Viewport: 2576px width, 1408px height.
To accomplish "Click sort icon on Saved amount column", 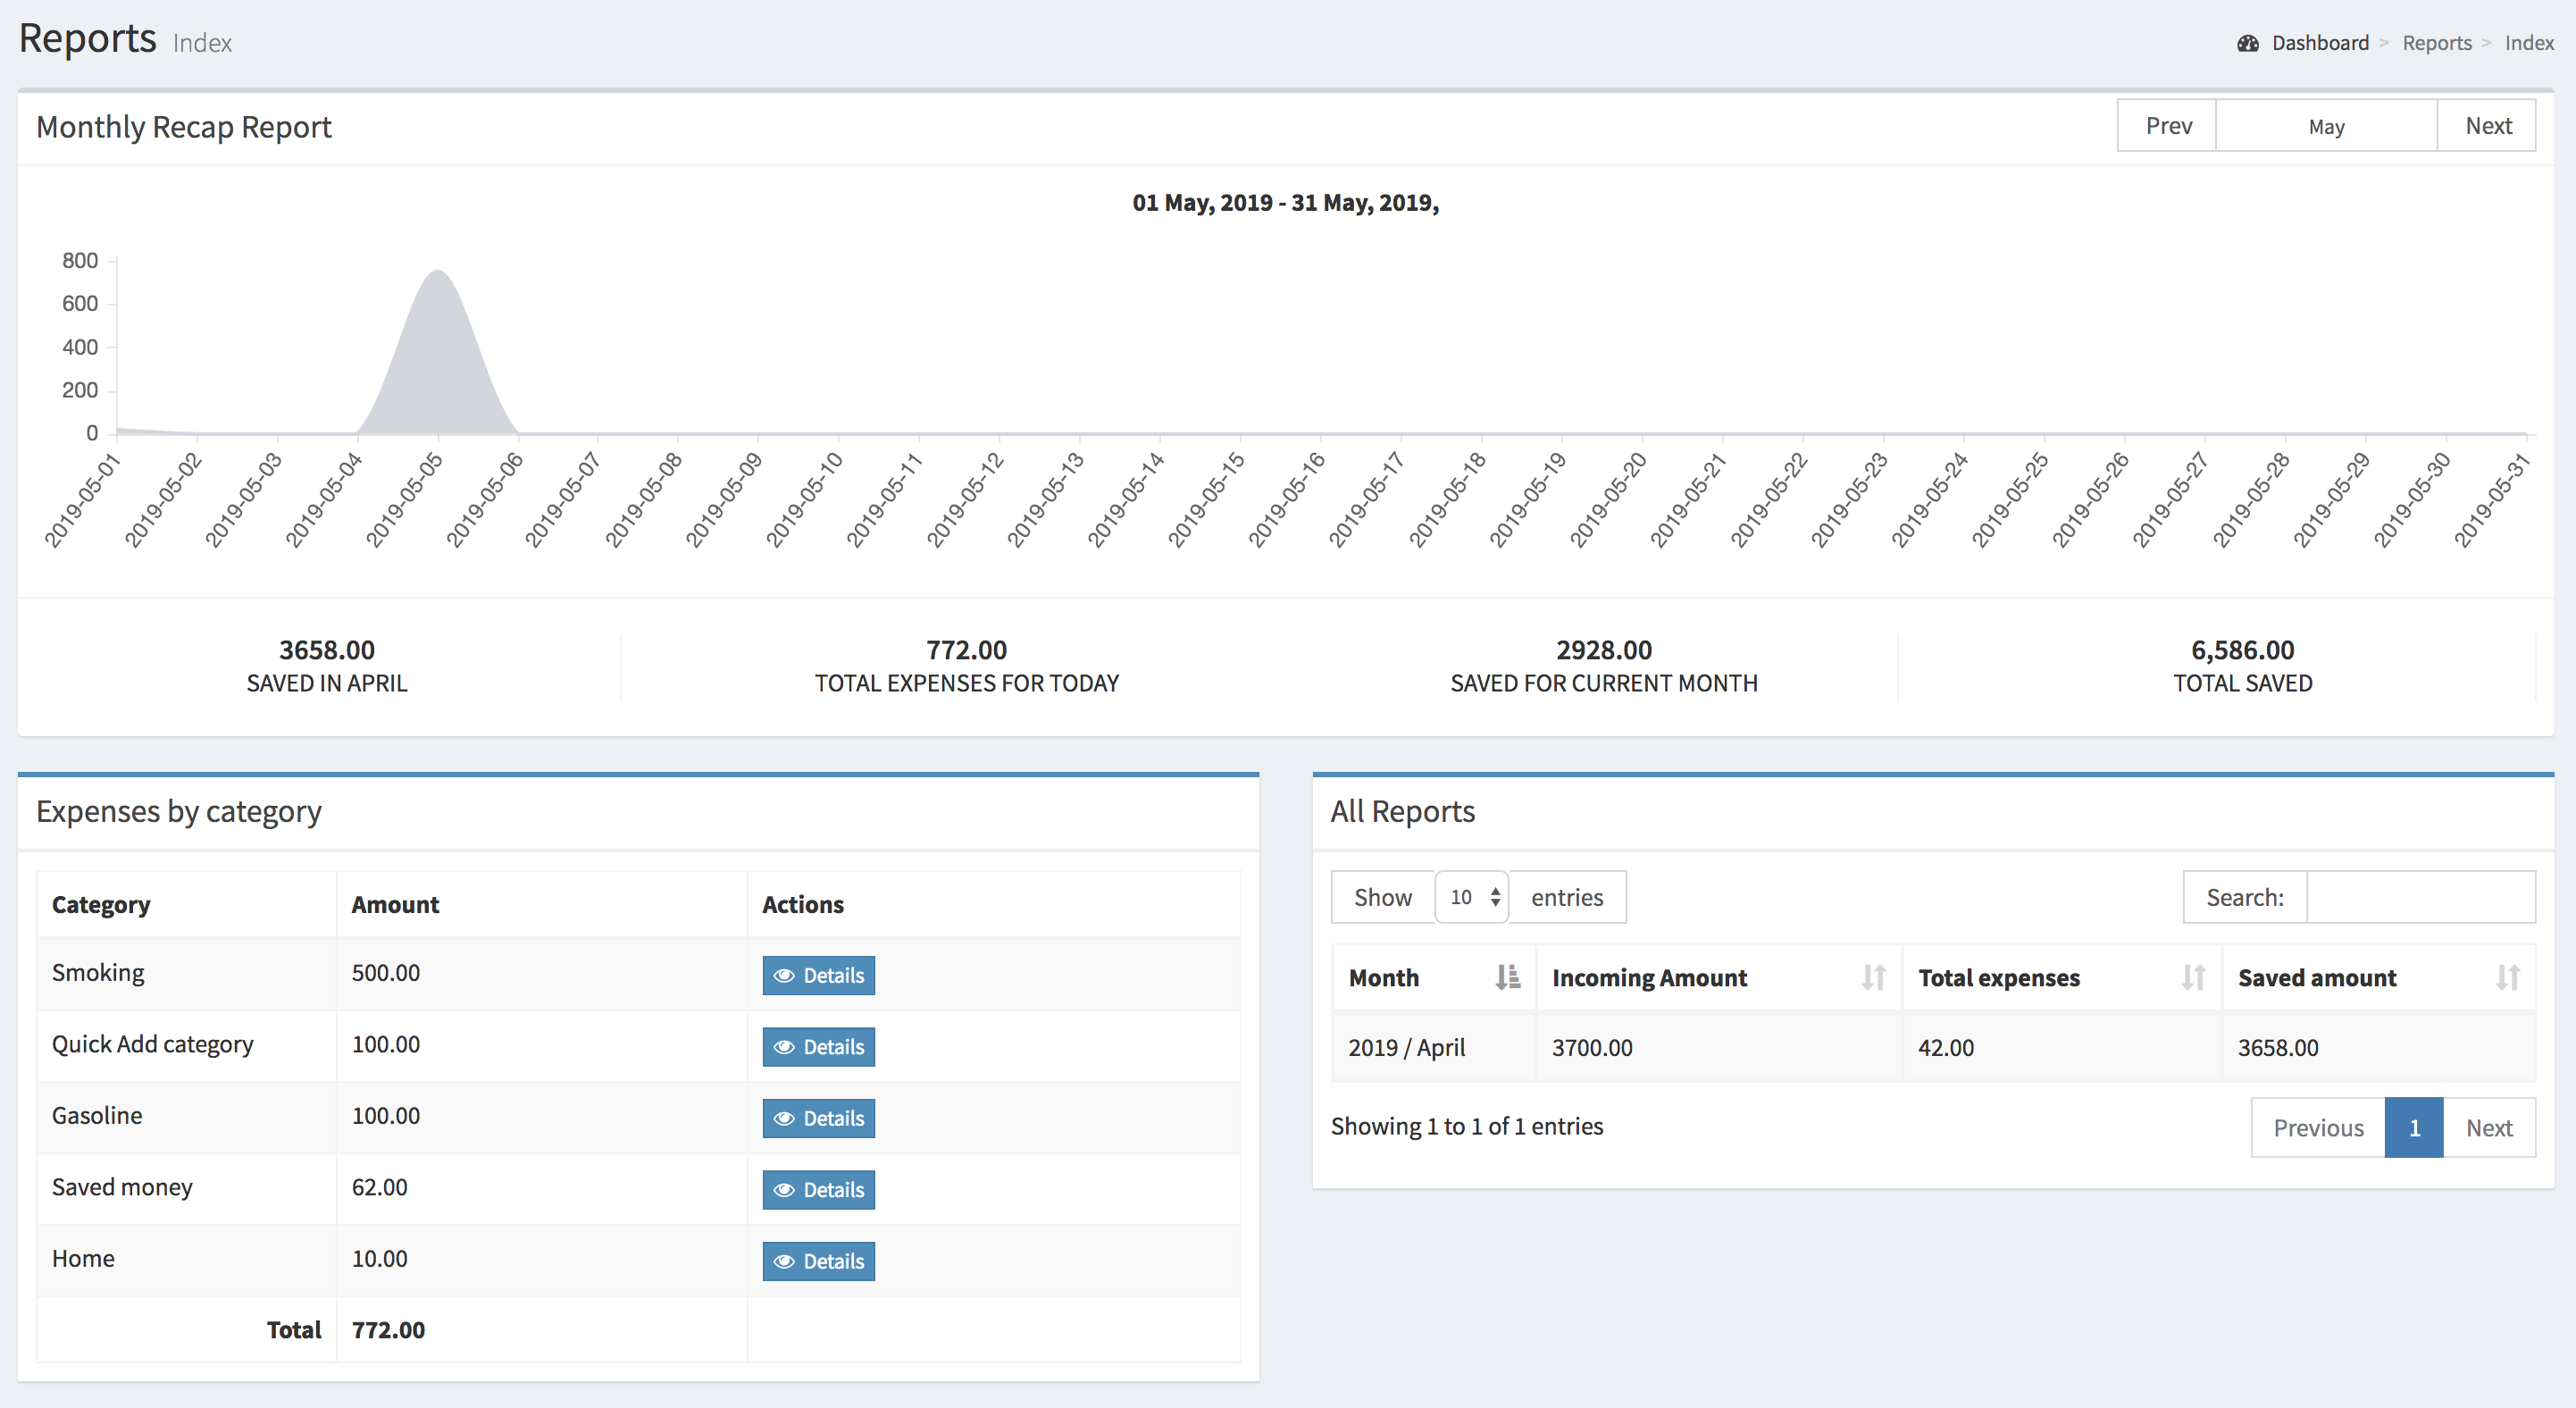I will (x=2507, y=977).
